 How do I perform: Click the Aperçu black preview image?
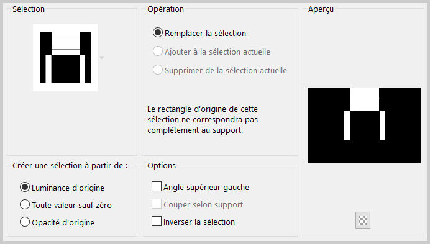(365, 125)
